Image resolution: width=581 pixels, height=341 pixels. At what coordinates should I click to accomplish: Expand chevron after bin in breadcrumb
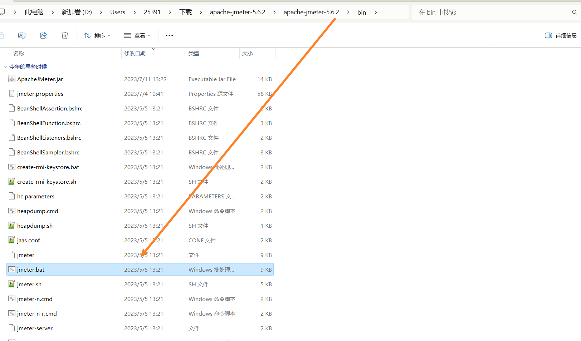click(376, 12)
